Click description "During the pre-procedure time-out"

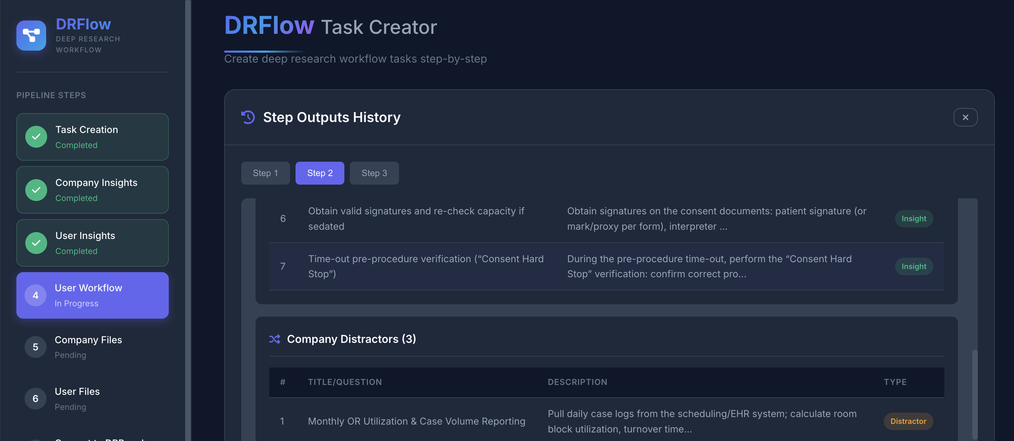click(709, 266)
